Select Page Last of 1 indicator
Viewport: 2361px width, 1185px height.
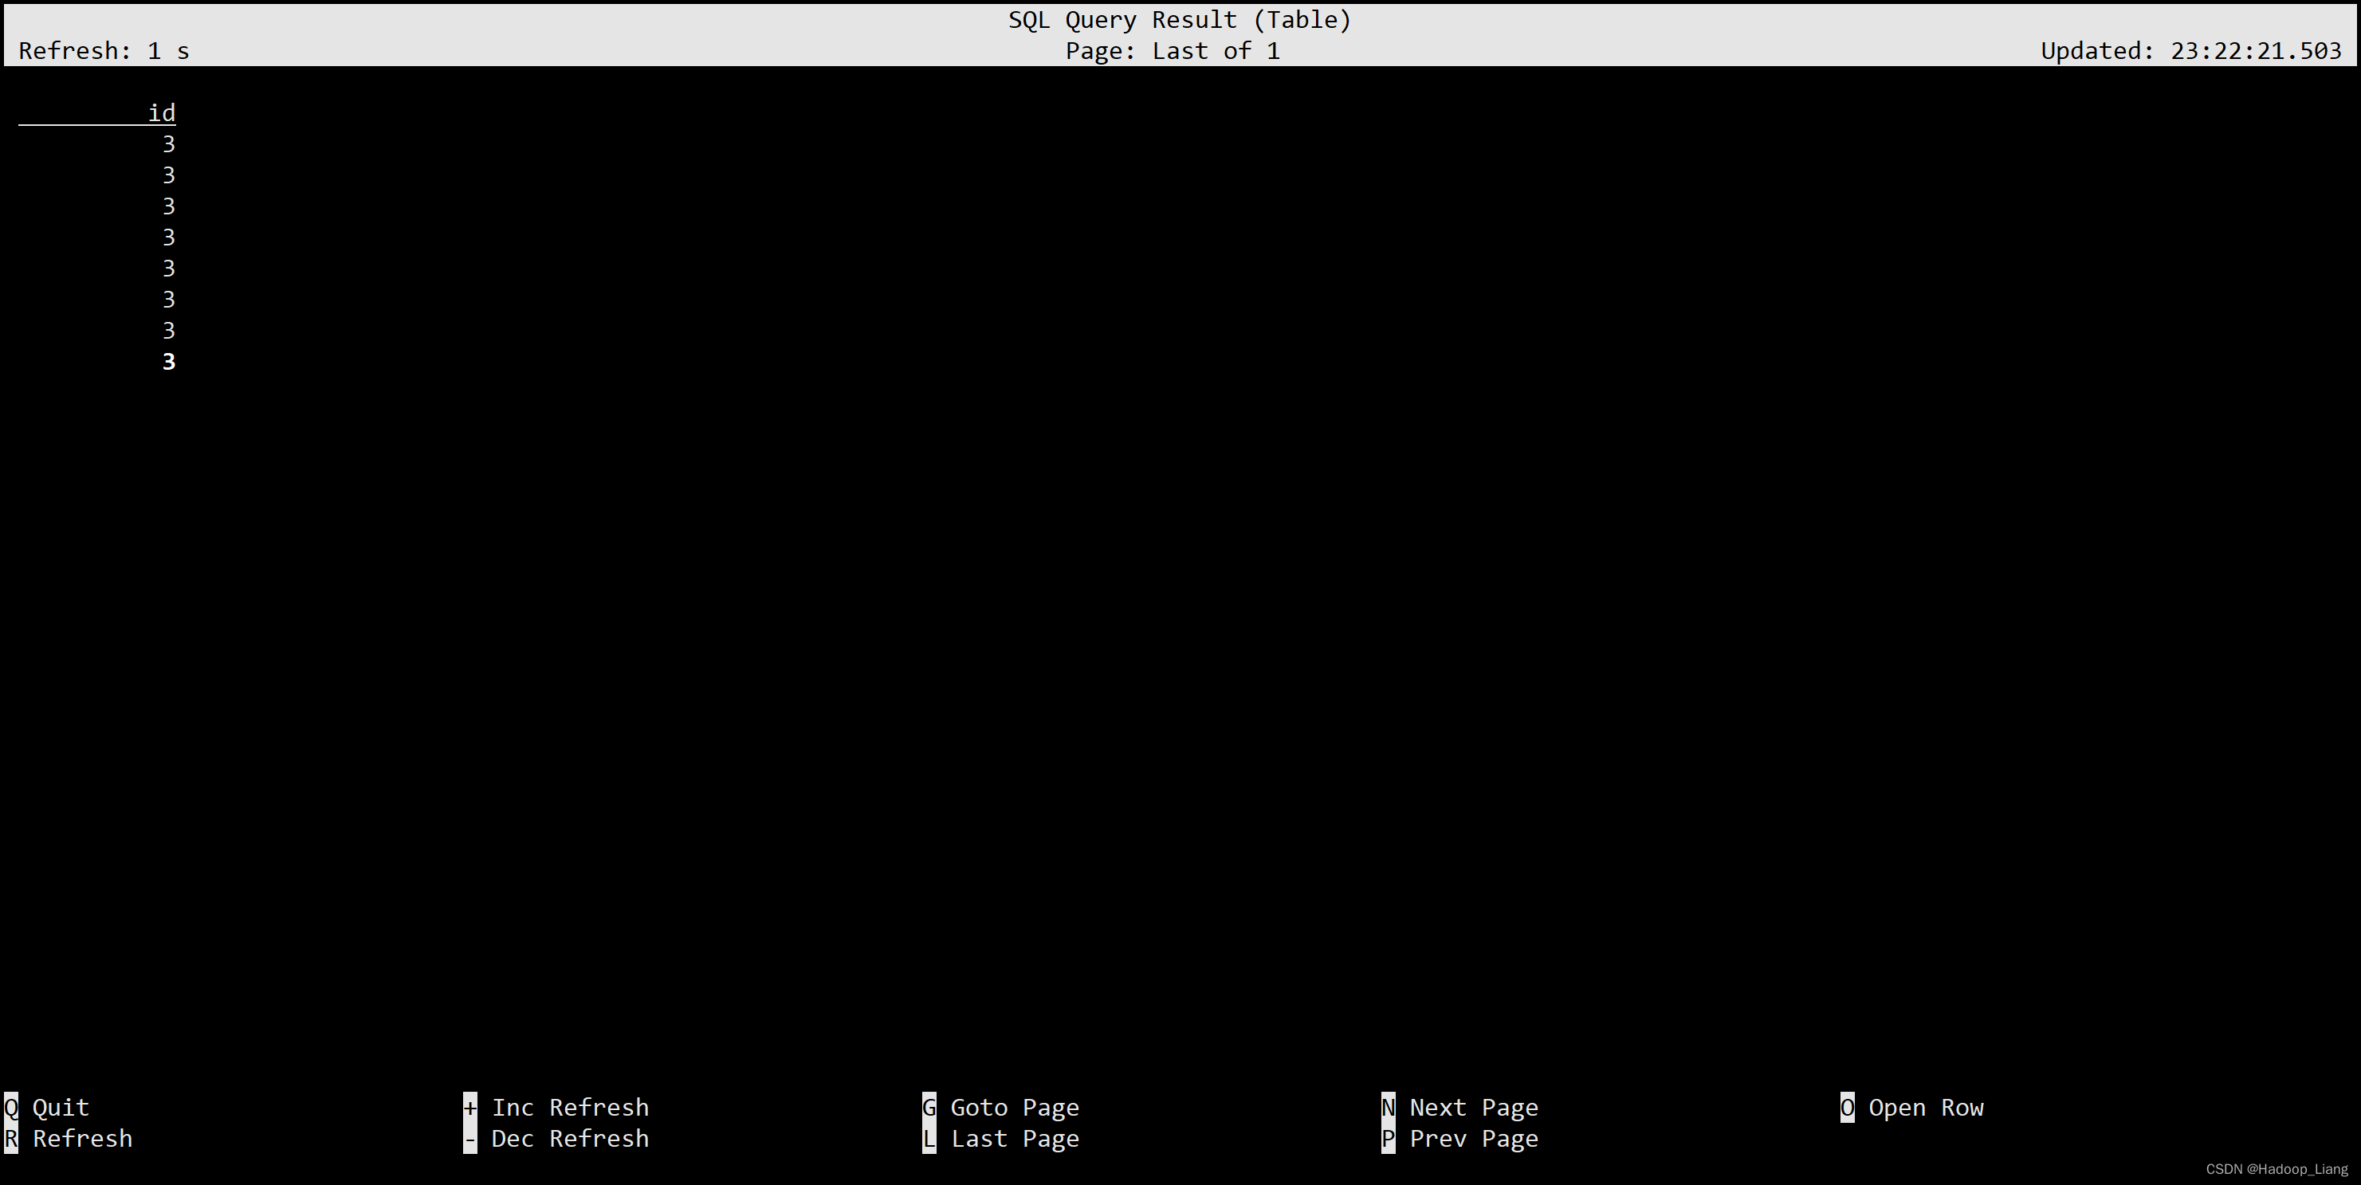pyautogui.click(x=1182, y=50)
